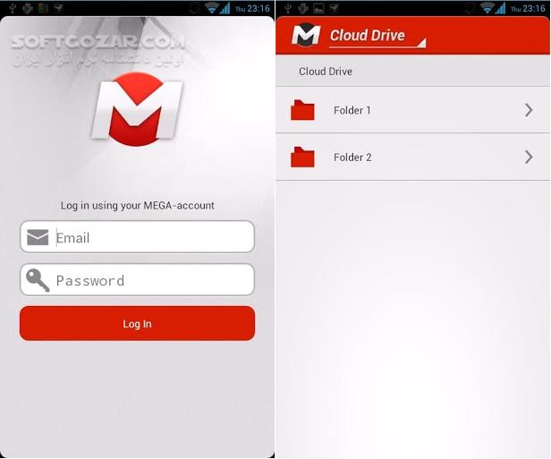Click the Email input field

pos(137,237)
